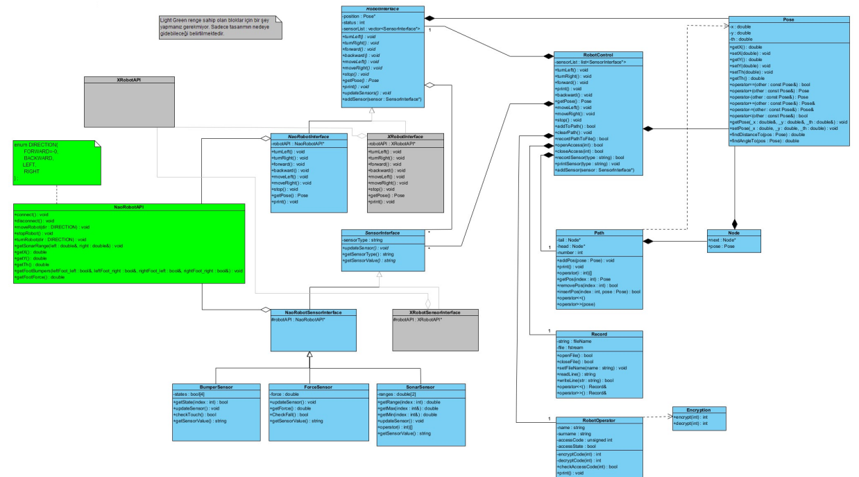Click the enum DIRECTION green note

pyautogui.click(x=56, y=160)
